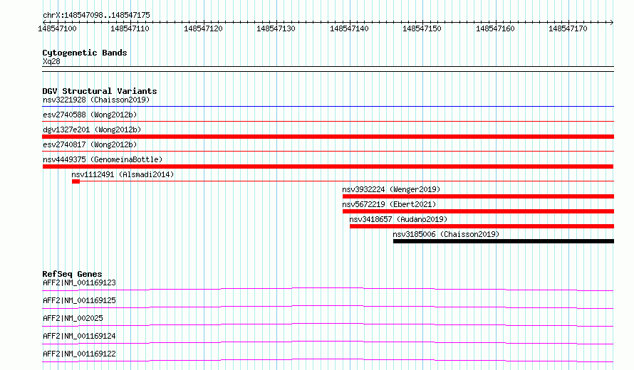Viewport: 634px width, 370px height.
Task: Click ruler coordinate 148547140
Action: point(349,28)
